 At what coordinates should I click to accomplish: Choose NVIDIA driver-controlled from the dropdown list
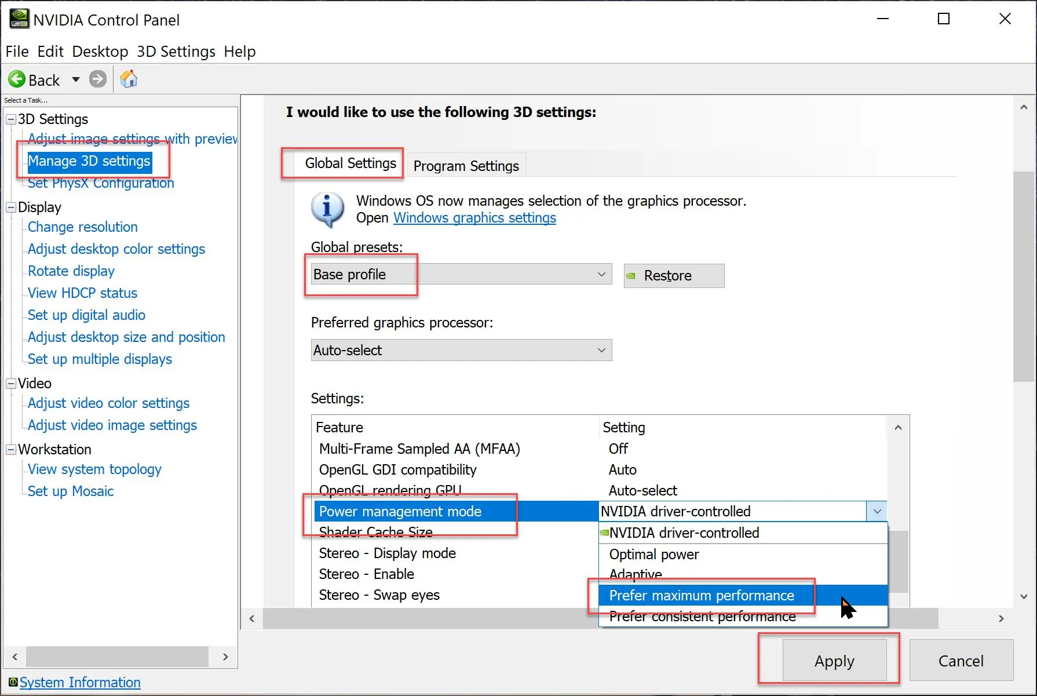(743, 533)
